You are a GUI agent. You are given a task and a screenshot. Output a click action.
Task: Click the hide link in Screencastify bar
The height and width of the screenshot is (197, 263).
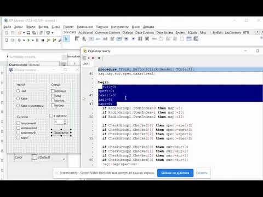pyautogui.click(x=202, y=173)
